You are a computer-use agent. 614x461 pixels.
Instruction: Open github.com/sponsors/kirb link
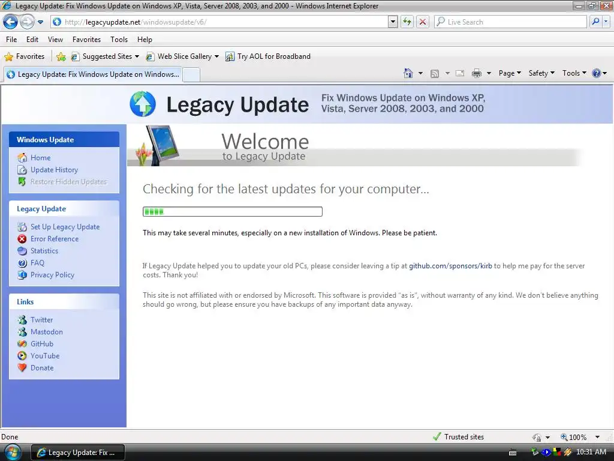coord(450,266)
